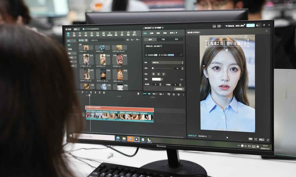Click the save preset button
This screenshot has width=296, height=177.
[x=179, y=89]
